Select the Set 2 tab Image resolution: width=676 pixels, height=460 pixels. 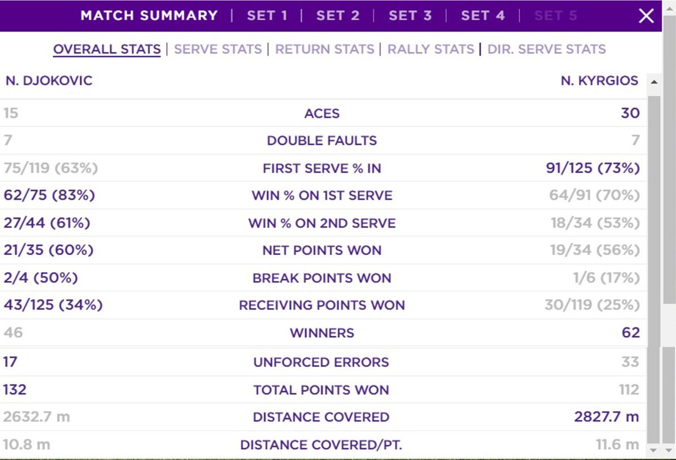point(337,16)
